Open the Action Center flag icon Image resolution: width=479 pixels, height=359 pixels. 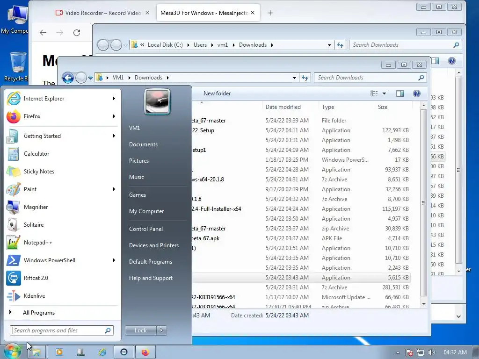(409, 352)
